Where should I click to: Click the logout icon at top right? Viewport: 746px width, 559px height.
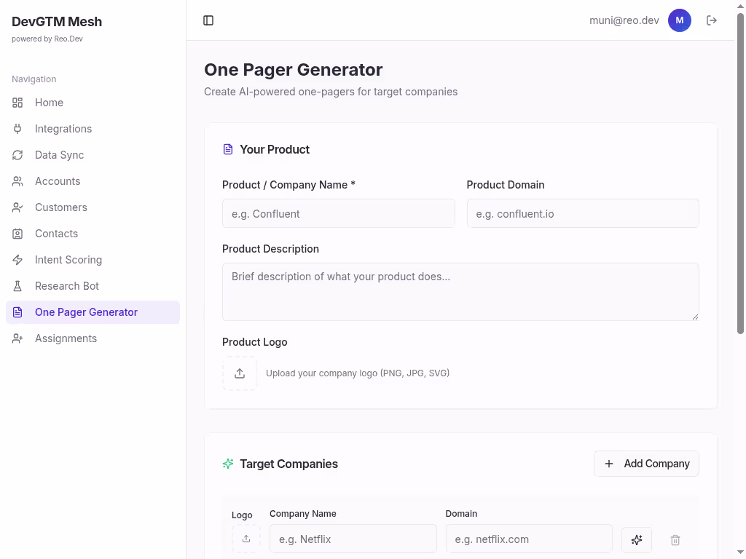(x=711, y=20)
